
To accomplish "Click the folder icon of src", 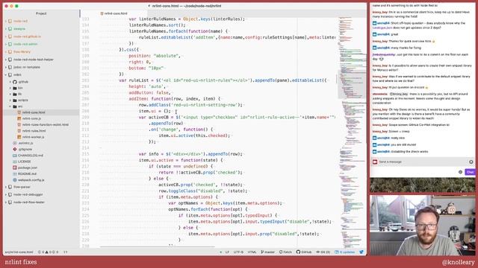I will (x=15, y=106).
